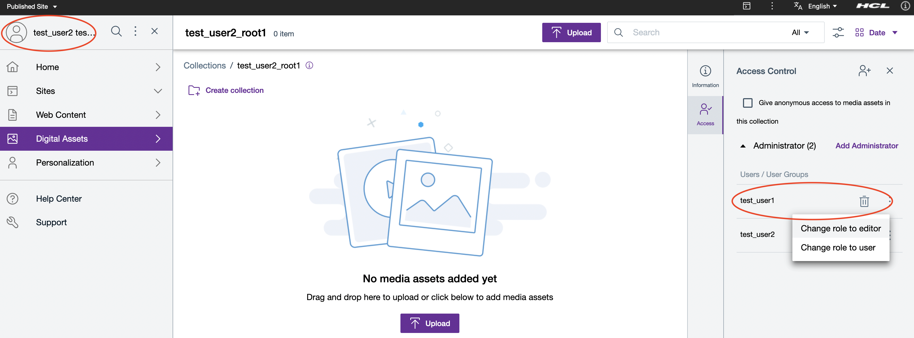Viewport: 914px width, 338px height.
Task: Click the Help Center question mark icon
Action: (x=12, y=198)
